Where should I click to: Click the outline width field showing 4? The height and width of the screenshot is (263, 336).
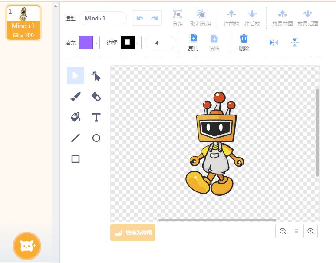point(160,43)
